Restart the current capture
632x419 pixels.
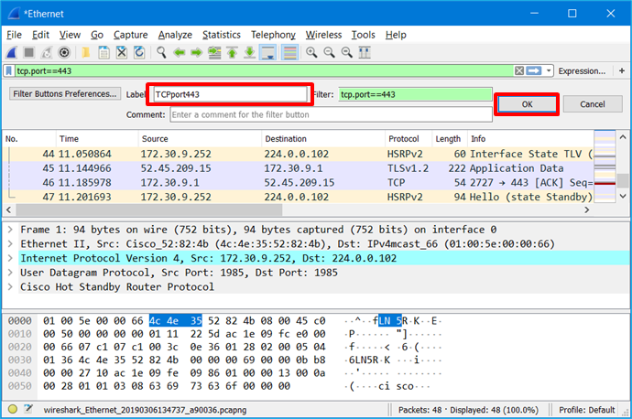pos(47,52)
